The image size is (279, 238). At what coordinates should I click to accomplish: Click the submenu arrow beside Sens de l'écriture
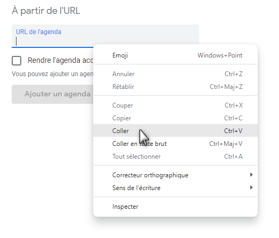click(x=251, y=187)
